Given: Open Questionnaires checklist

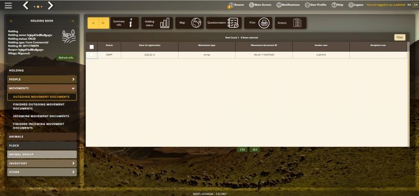Looking at the screenshot, I should 224,23.
